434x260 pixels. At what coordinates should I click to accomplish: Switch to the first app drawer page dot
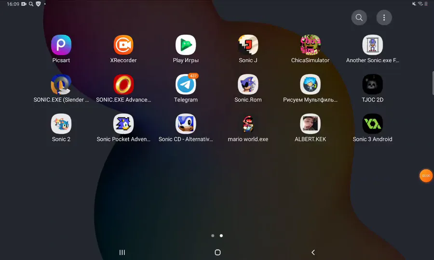click(x=213, y=236)
